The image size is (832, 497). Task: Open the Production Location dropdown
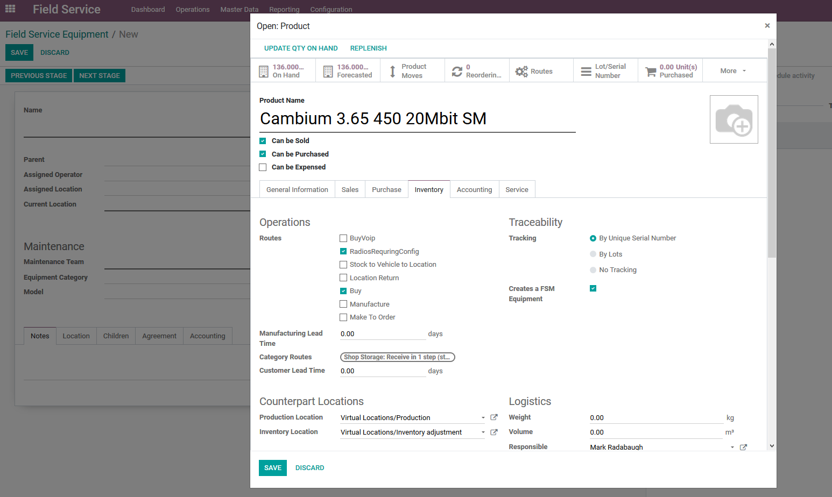click(x=483, y=417)
